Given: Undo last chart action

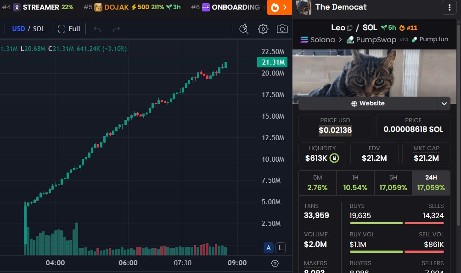Looking at the screenshot, I should 97,29.
